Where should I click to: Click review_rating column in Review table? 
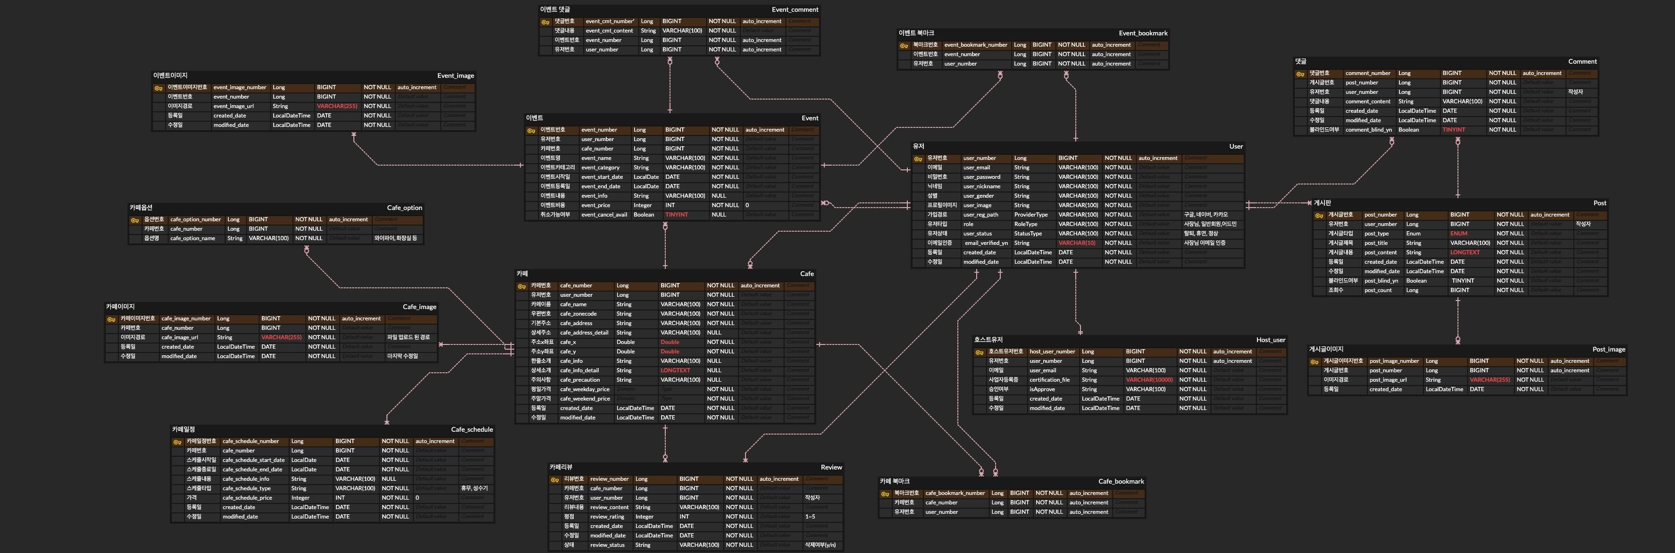coord(607,517)
